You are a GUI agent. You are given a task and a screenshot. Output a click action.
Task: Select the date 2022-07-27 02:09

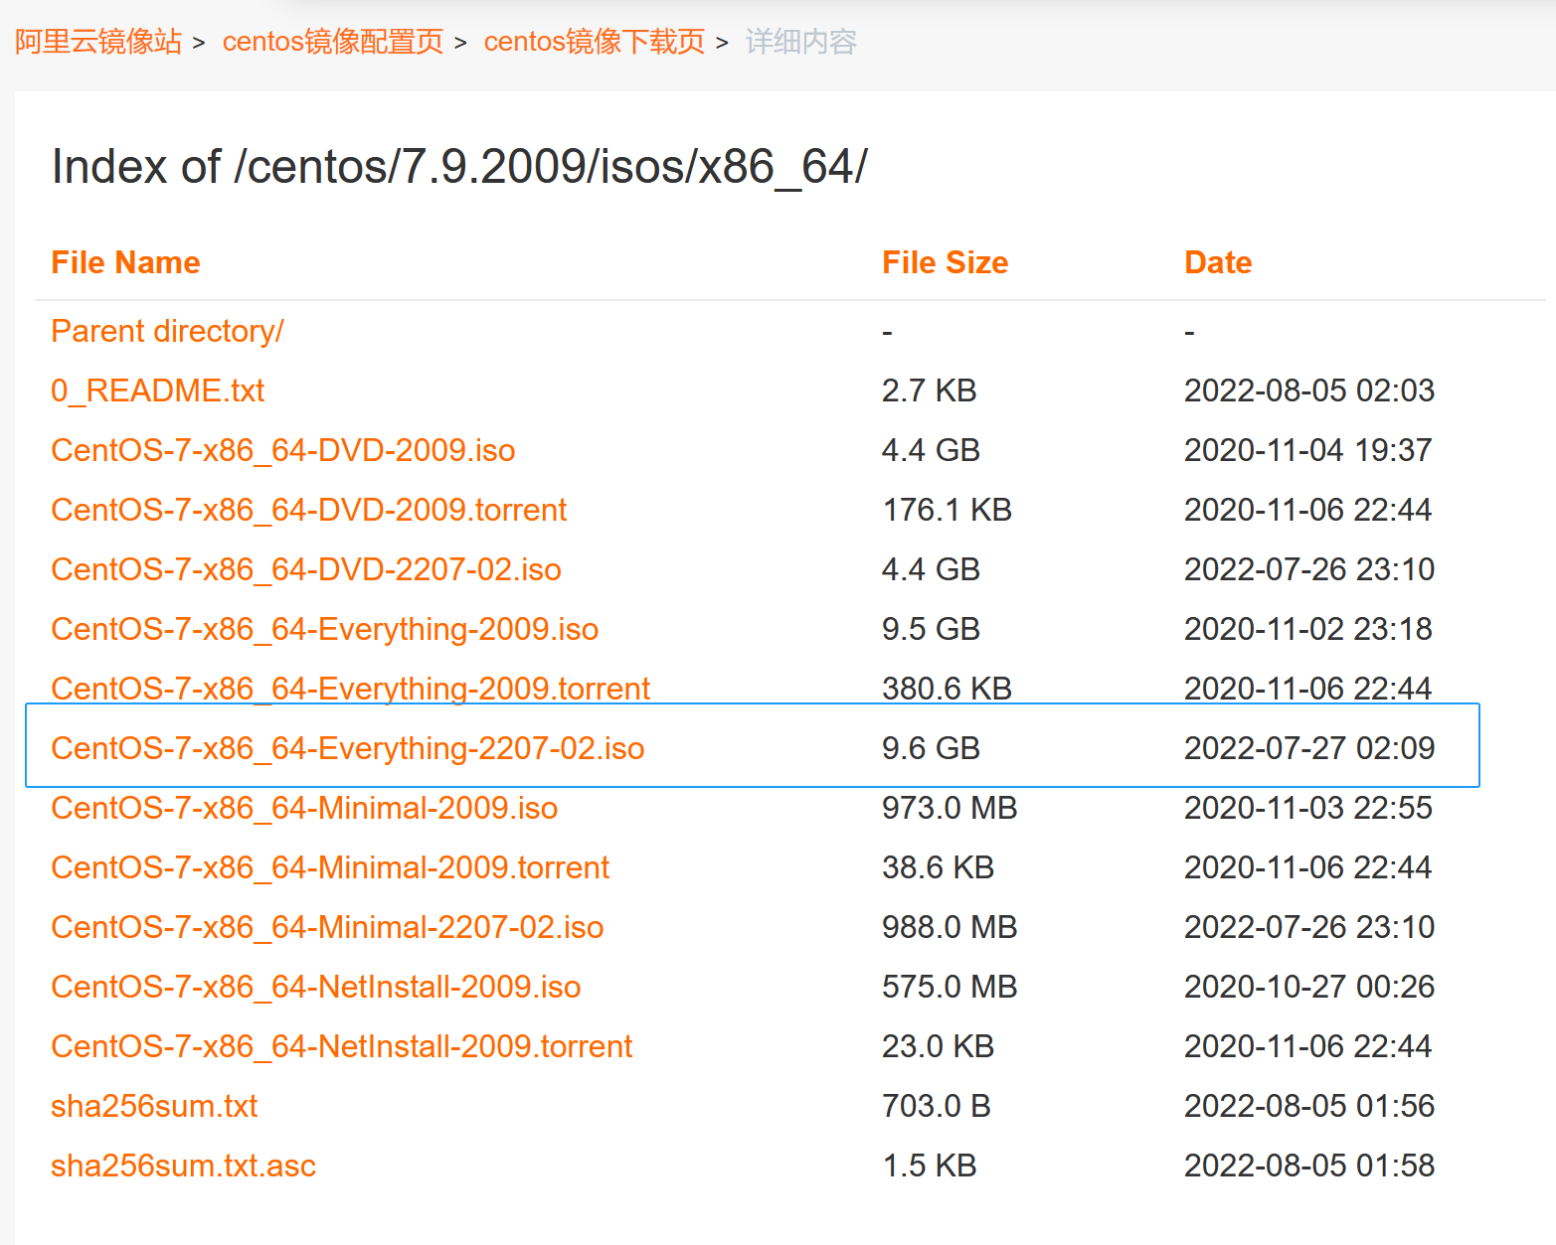tap(1309, 748)
